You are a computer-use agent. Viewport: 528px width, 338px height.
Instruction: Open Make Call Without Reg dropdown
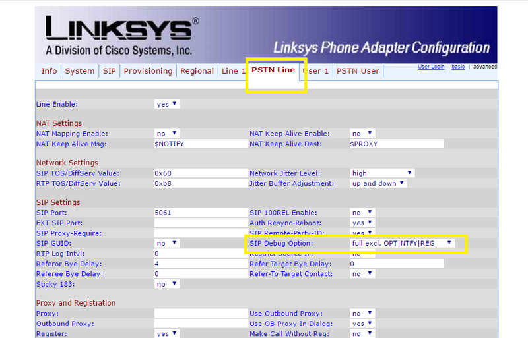click(362, 333)
